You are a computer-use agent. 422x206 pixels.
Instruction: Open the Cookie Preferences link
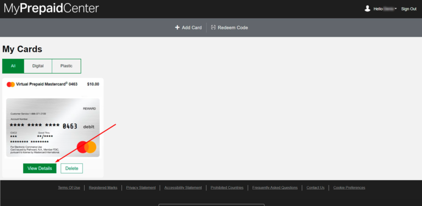(349, 188)
